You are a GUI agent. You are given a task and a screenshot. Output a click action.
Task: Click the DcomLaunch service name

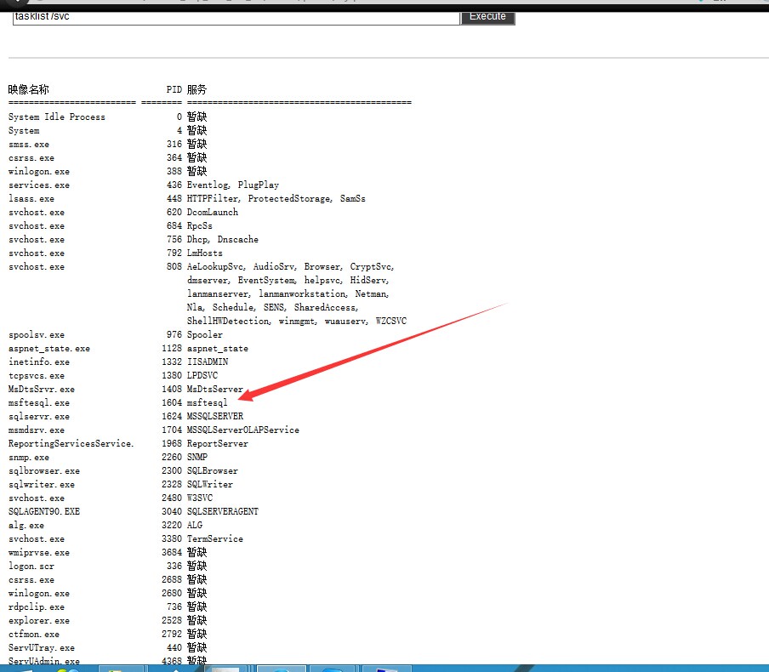point(213,212)
